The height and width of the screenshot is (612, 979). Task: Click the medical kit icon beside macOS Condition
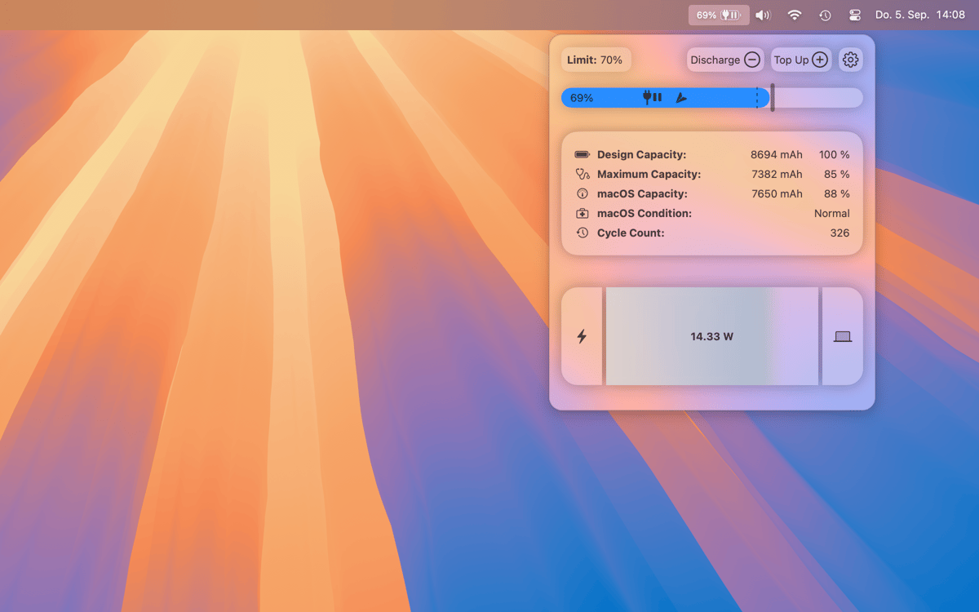(x=582, y=213)
